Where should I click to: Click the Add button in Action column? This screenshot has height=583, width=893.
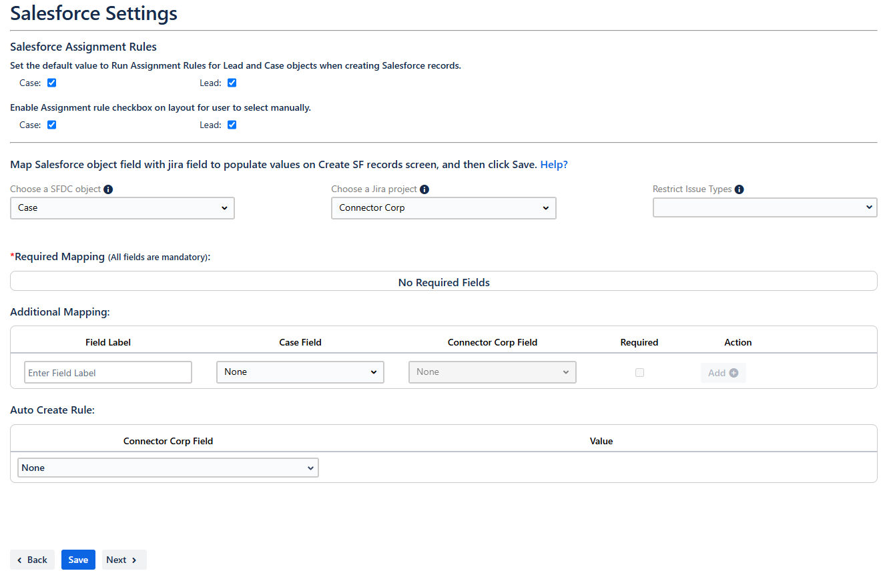[x=723, y=373]
